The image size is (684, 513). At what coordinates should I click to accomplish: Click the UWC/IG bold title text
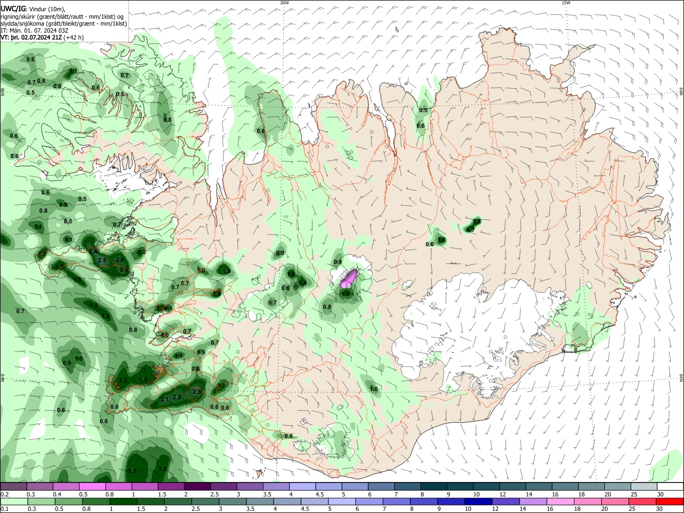click(13, 9)
